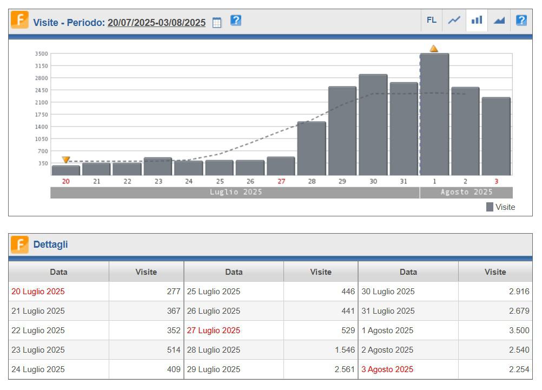Screen dimensions: 542x390
Task: Select the bar for 30 Luglio
Action: click(373, 125)
